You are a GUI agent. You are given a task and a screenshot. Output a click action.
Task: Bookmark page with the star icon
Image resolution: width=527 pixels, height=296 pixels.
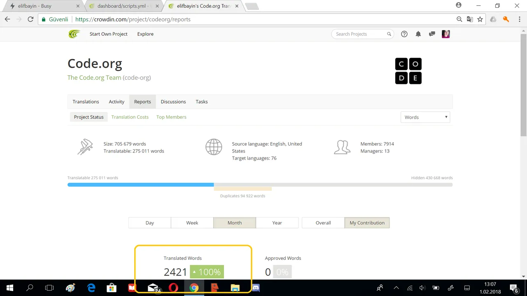(x=480, y=19)
